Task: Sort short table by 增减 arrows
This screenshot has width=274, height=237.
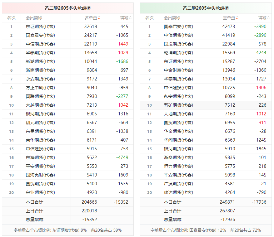Action: [x=268, y=18]
